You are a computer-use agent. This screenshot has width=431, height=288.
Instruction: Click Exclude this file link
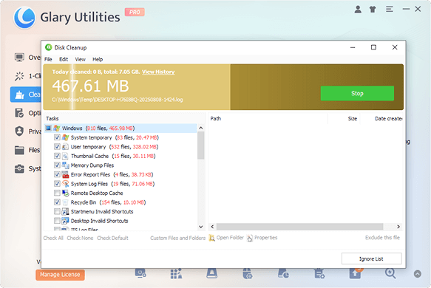click(x=382, y=238)
